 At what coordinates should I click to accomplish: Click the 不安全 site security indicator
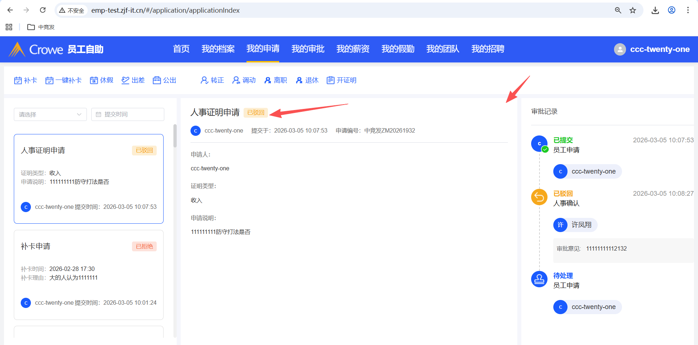pos(72,10)
